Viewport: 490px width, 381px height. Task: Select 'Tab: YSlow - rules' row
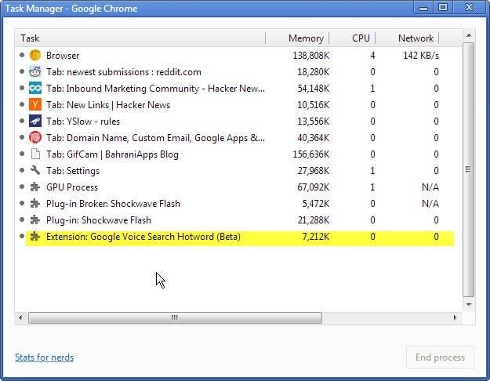(x=240, y=122)
